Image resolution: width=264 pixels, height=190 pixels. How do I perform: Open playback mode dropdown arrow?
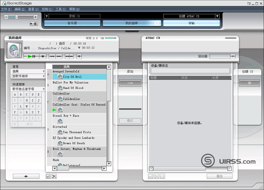coord(79,56)
